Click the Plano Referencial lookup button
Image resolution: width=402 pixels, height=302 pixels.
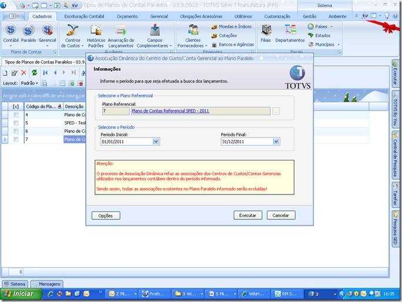pos(276,111)
